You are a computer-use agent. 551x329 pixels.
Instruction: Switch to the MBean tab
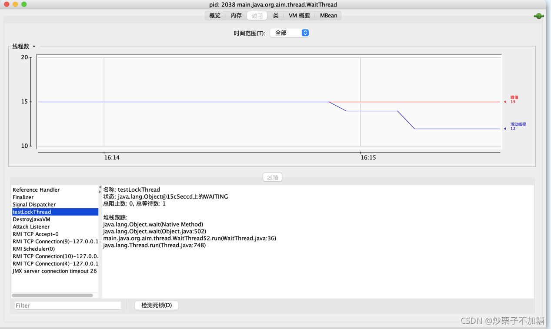[328, 16]
